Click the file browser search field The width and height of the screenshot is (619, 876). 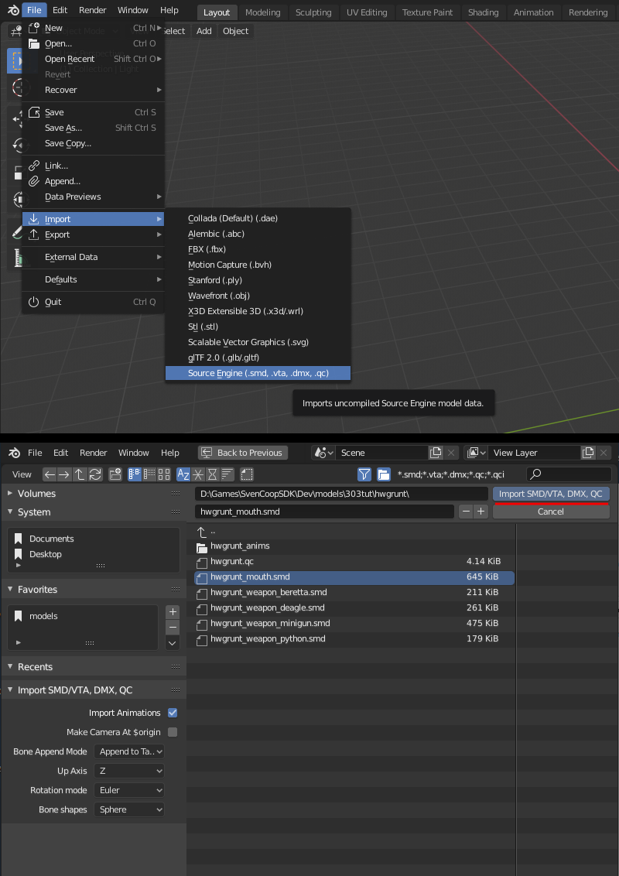pos(569,474)
